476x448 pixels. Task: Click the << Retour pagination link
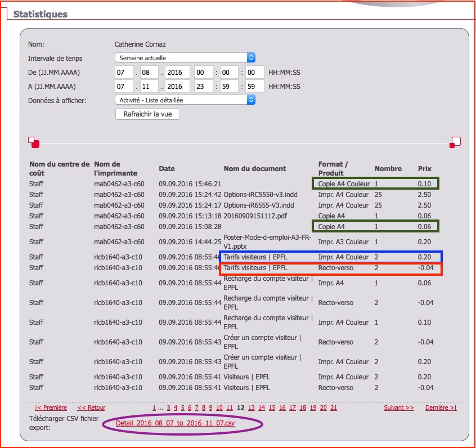point(91,407)
